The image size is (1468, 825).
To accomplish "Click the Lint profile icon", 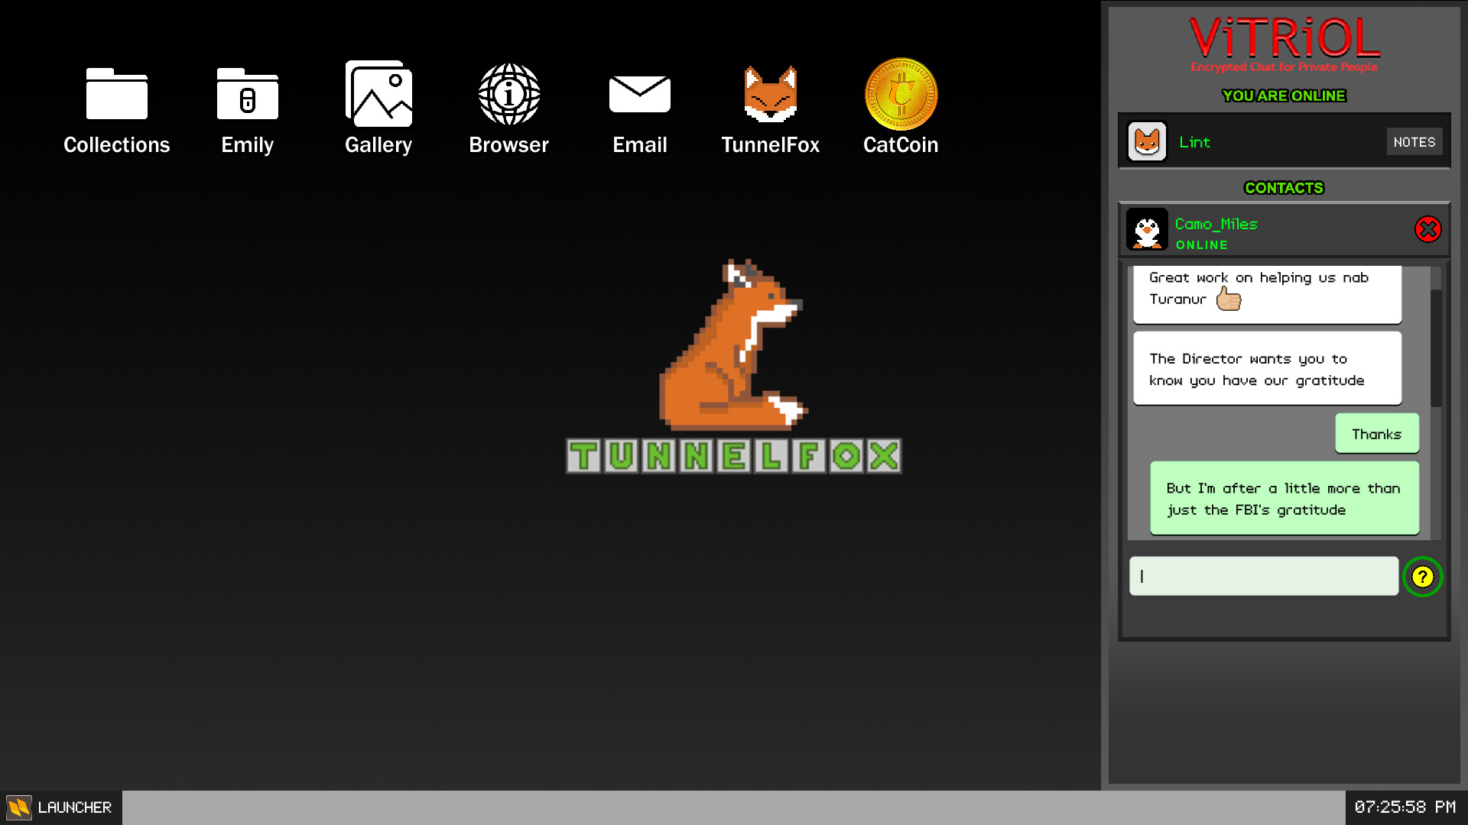I will (1148, 141).
